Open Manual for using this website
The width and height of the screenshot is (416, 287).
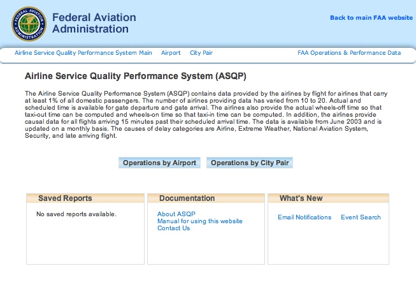pyautogui.click(x=200, y=221)
